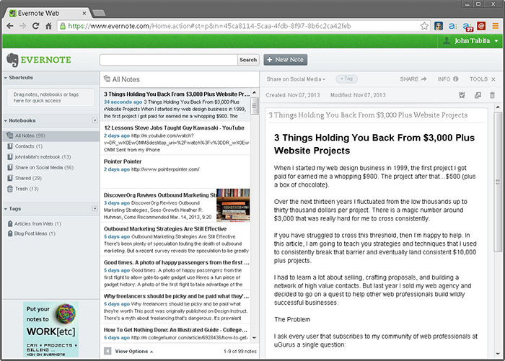Click the reminder alarm clock icon

(x=462, y=95)
